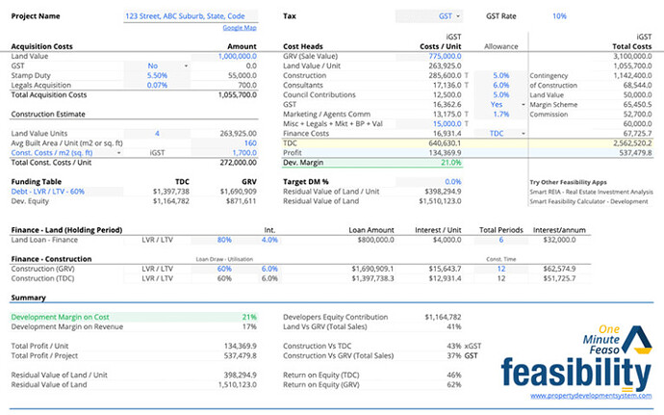Click the Total Profit / Project 537,479.8
The width and height of the screenshot is (664, 415).
[x=241, y=355]
